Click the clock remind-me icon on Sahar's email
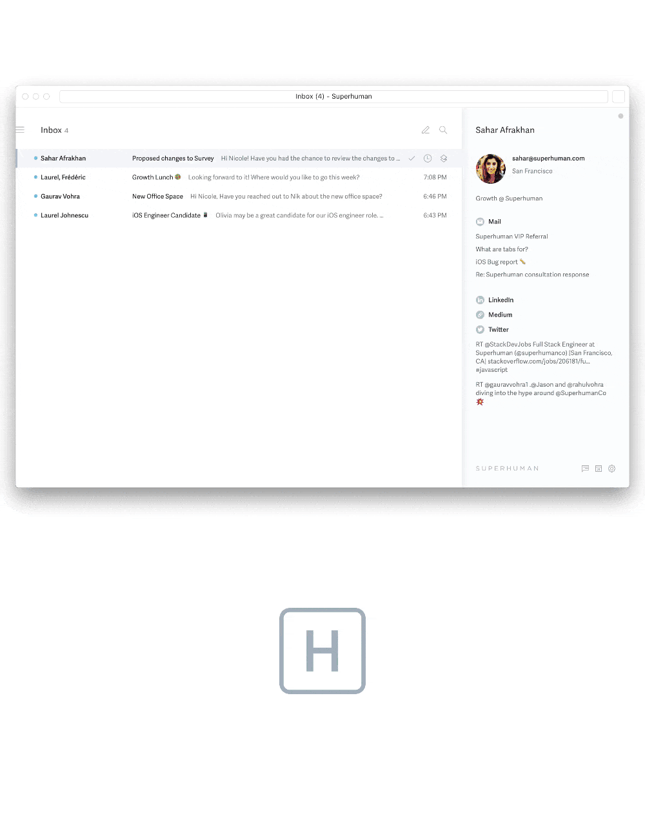Image resolution: width=645 pixels, height=825 pixels. 428,159
